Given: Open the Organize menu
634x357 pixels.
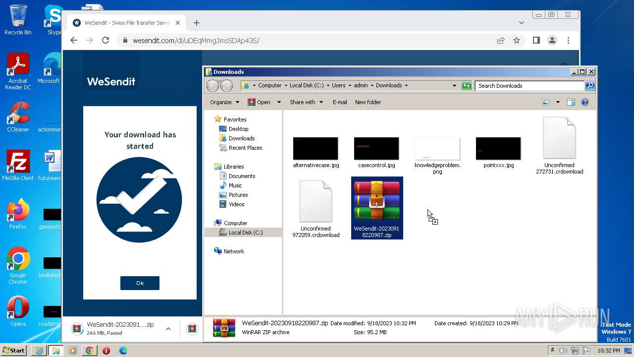Looking at the screenshot, I should [224, 102].
